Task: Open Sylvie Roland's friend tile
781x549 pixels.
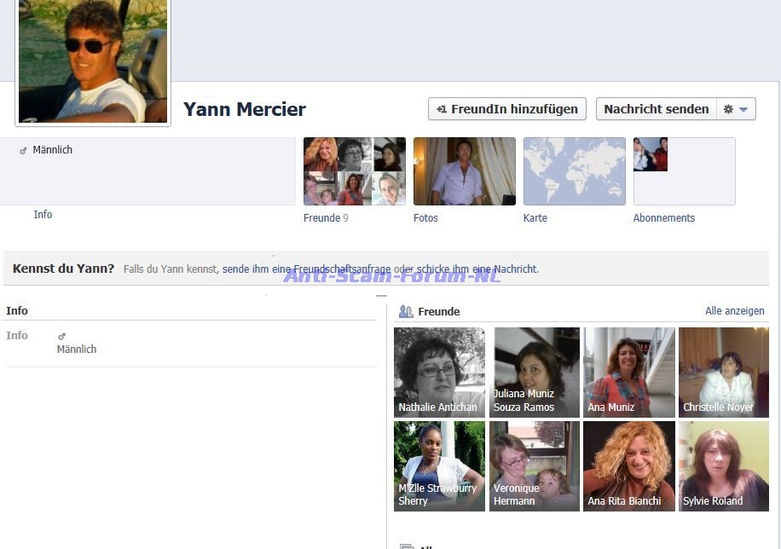Action: click(x=723, y=465)
